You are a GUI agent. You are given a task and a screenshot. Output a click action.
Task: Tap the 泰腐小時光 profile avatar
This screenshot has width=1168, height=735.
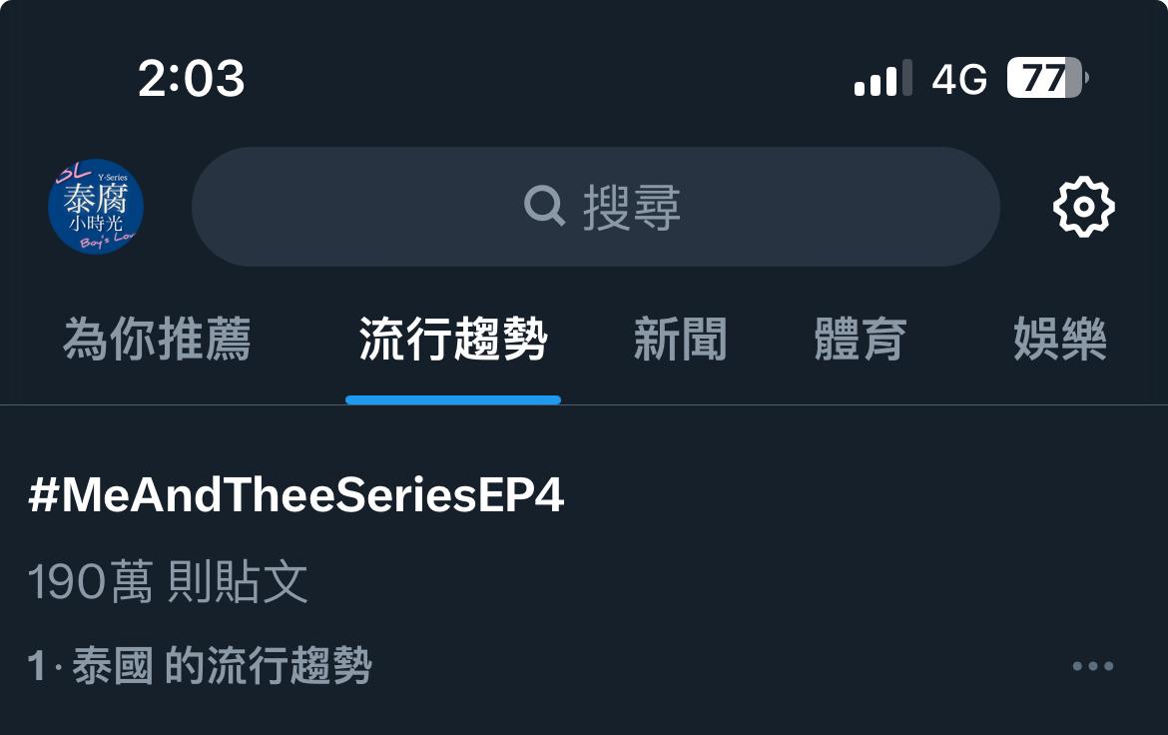click(96, 207)
